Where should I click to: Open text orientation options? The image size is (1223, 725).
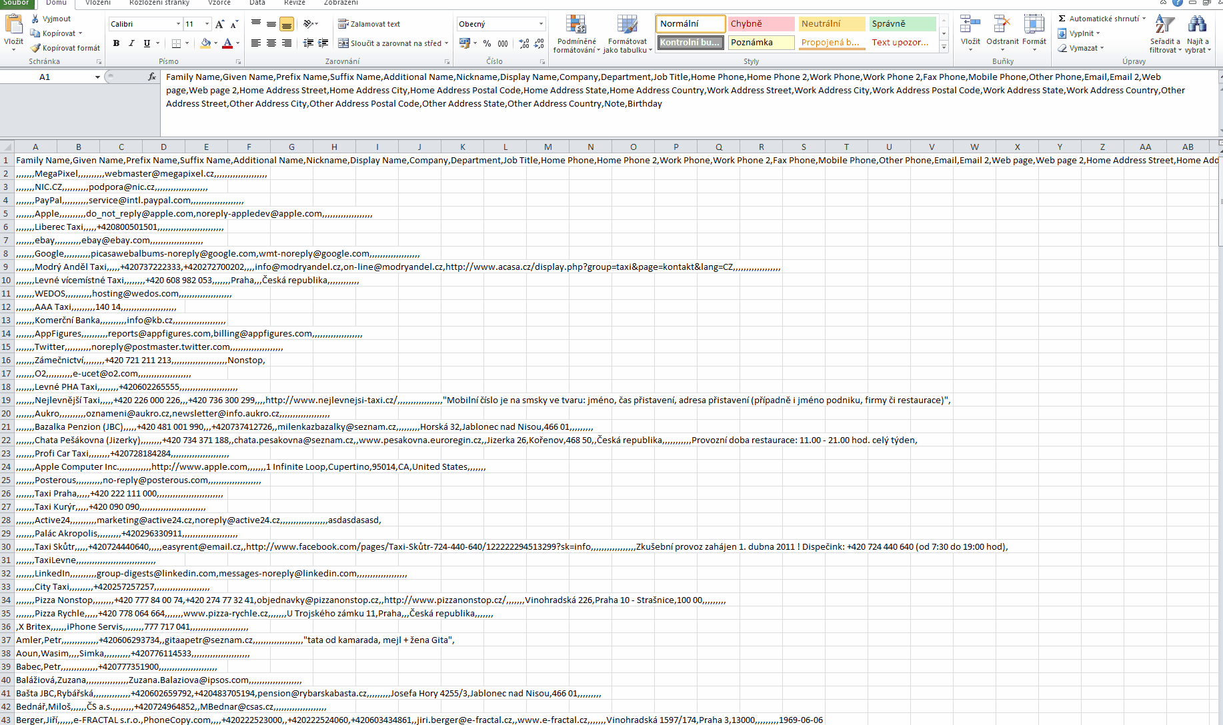(309, 24)
